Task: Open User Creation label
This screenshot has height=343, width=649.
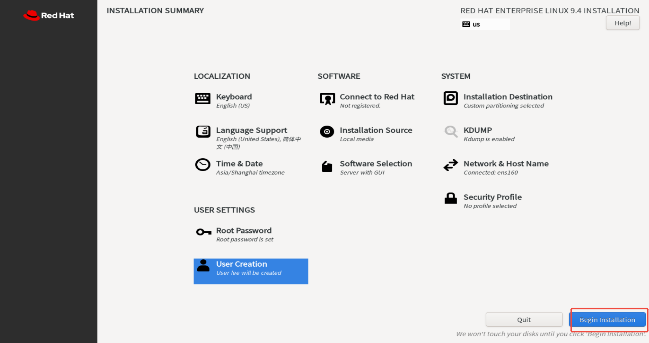Action: coord(242,264)
